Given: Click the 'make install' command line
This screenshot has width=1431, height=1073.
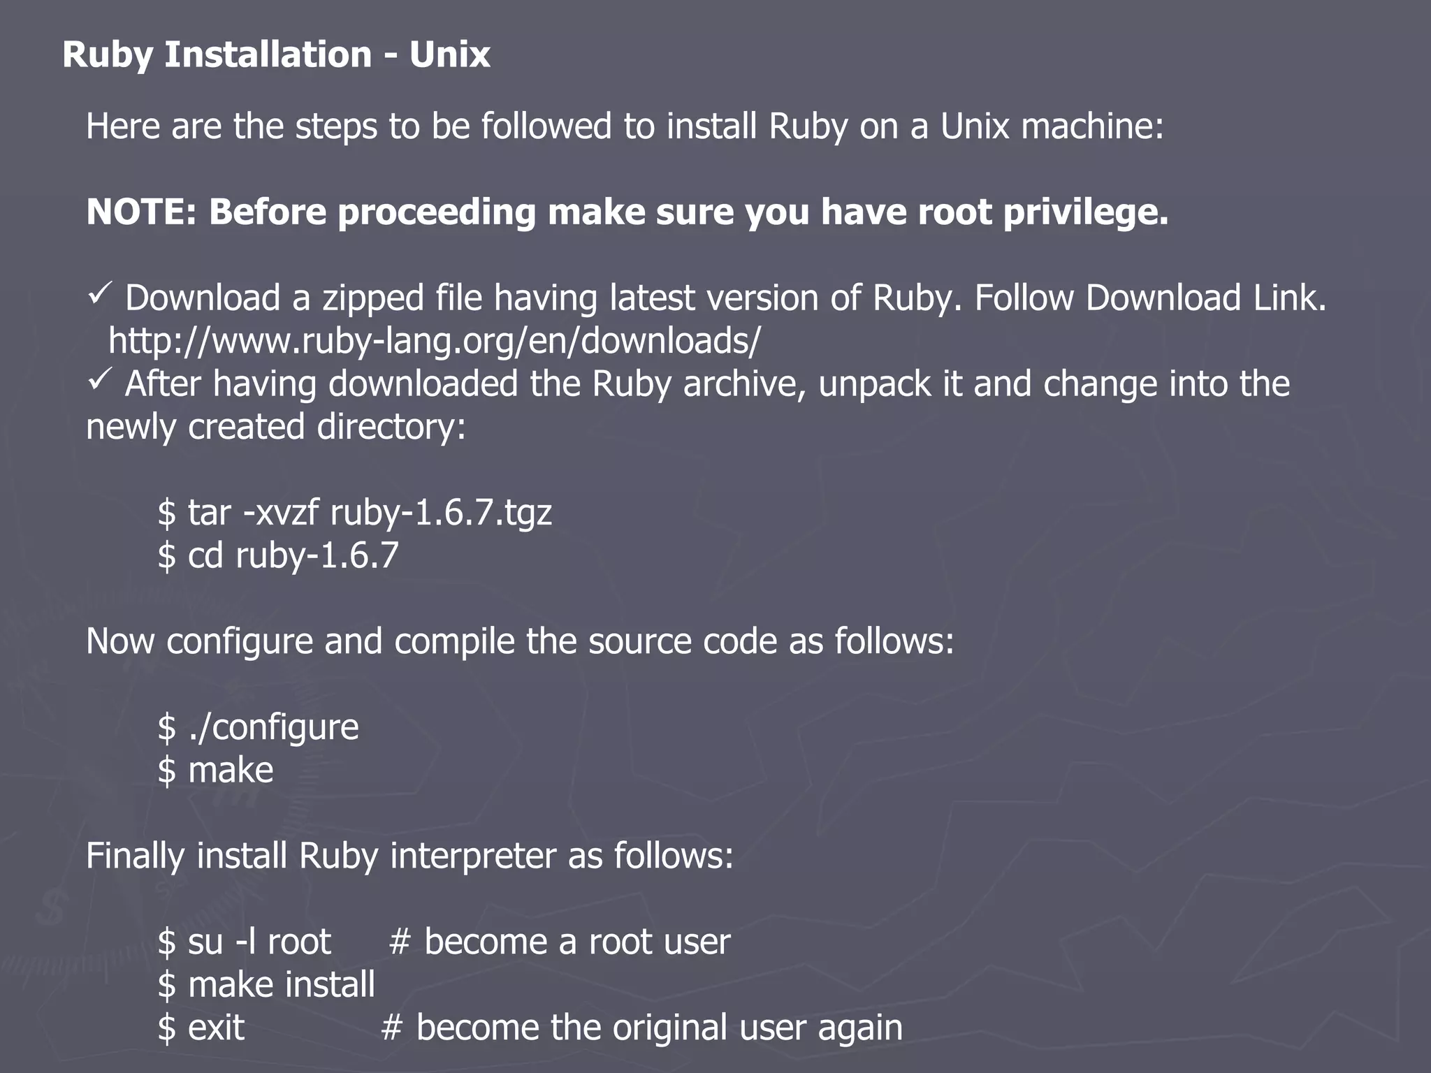Looking at the screenshot, I should [x=266, y=985].
